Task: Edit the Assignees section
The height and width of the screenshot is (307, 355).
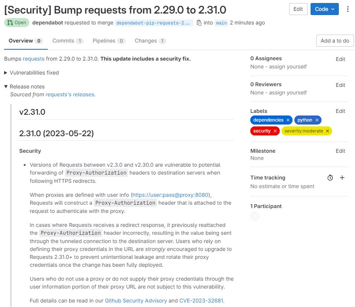Action: pos(340,59)
